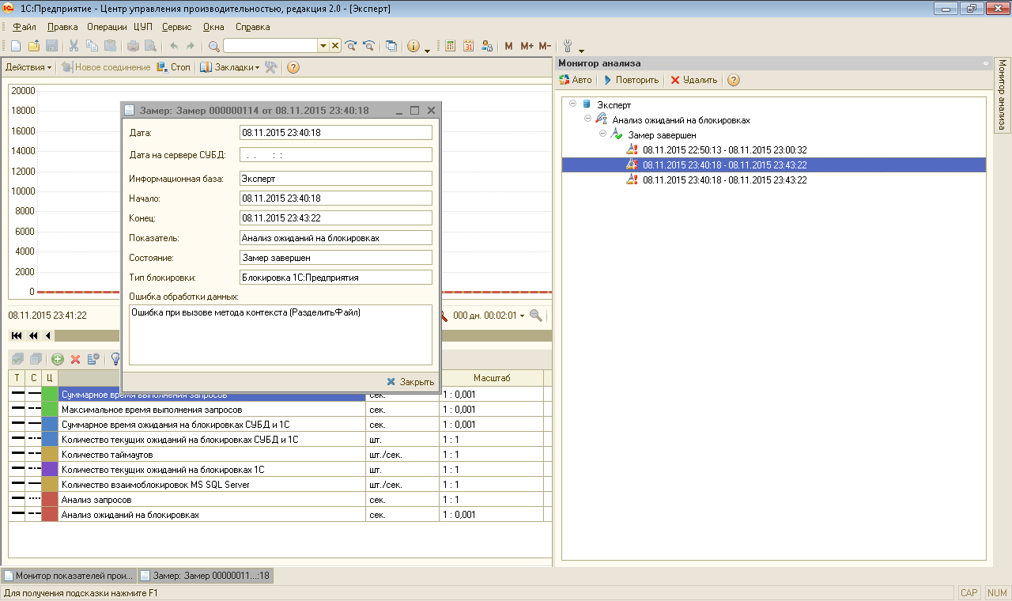Select tree row 08.11.2015 22:50:13 - 23:00:32

coord(724,149)
